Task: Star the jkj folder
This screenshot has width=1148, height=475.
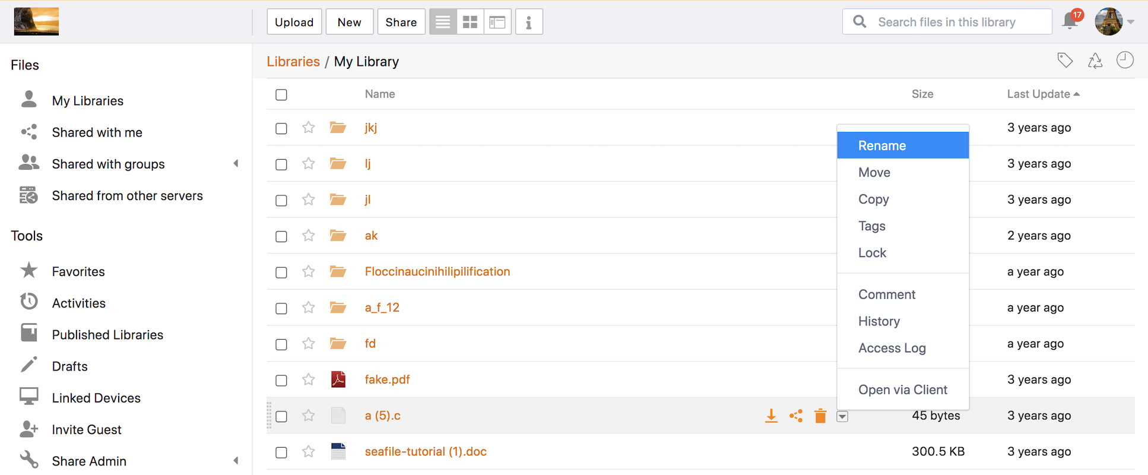Action: pyautogui.click(x=308, y=128)
